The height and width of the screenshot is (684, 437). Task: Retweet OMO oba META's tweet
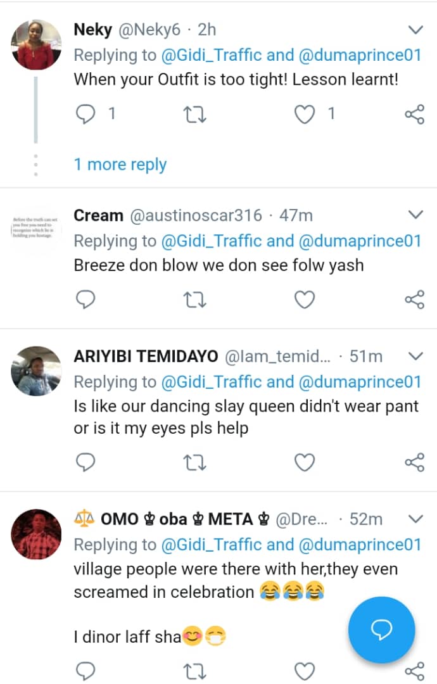point(194,671)
